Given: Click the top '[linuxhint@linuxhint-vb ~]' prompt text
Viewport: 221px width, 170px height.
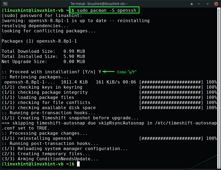Looking at the screenshot, I should tap(37, 10).
